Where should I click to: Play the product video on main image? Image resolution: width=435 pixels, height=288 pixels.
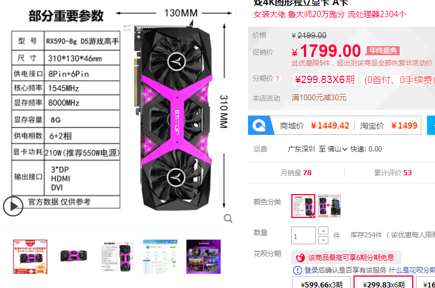pos(13,206)
